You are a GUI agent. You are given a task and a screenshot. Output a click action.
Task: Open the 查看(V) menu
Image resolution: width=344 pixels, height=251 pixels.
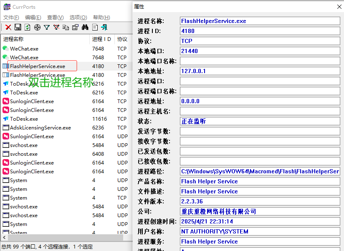coord(55,18)
